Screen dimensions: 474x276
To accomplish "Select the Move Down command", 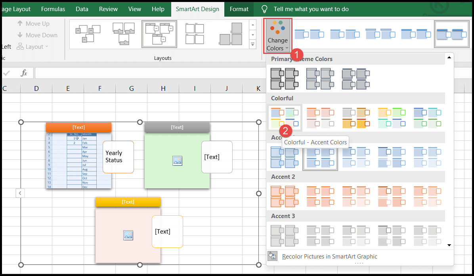I will (x=38, y=35).
